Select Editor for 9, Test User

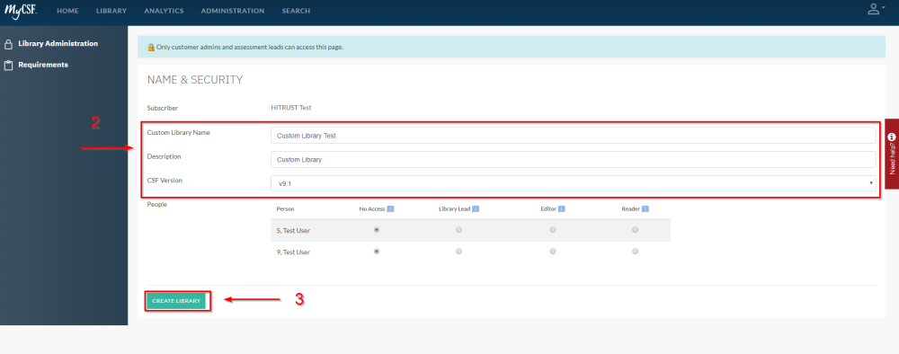[553, 251]
